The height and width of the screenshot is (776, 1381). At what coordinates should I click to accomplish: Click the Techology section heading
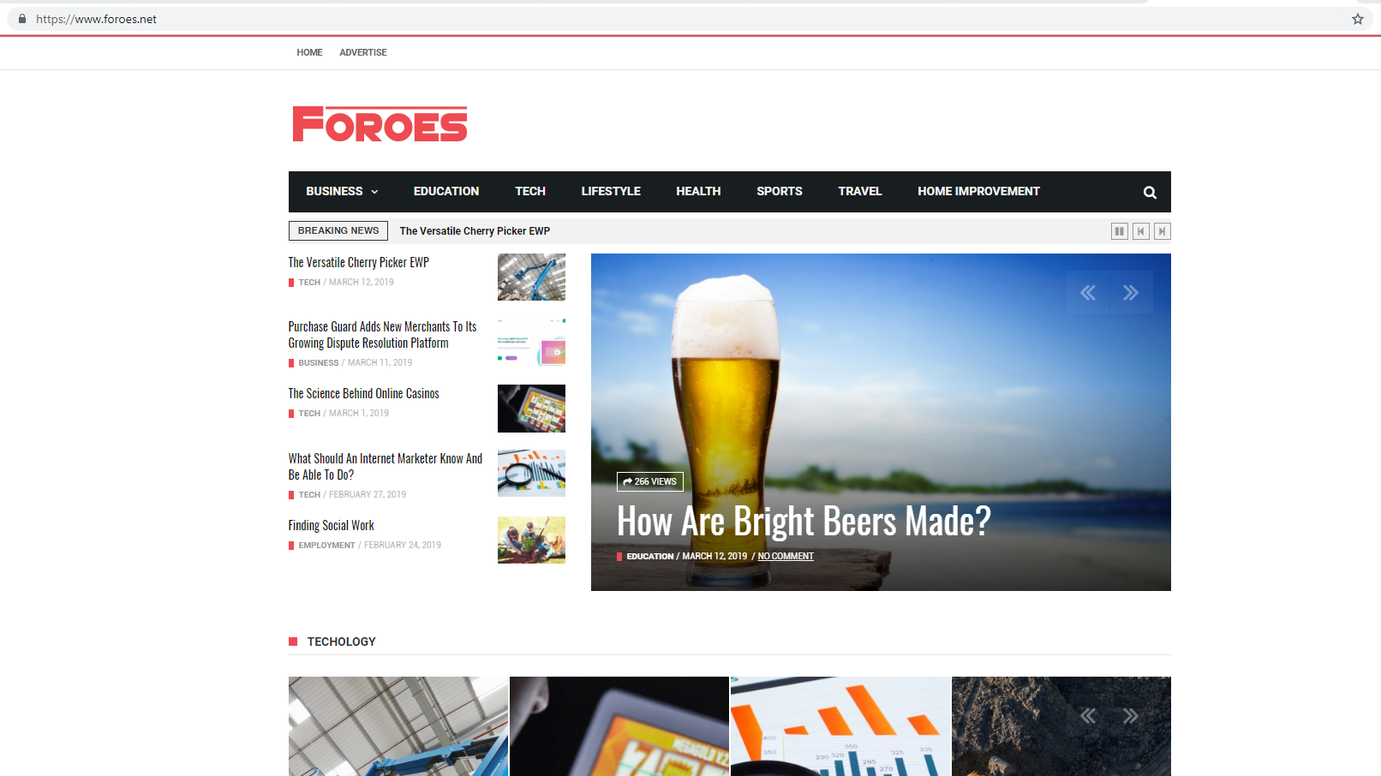pos(341,642)
